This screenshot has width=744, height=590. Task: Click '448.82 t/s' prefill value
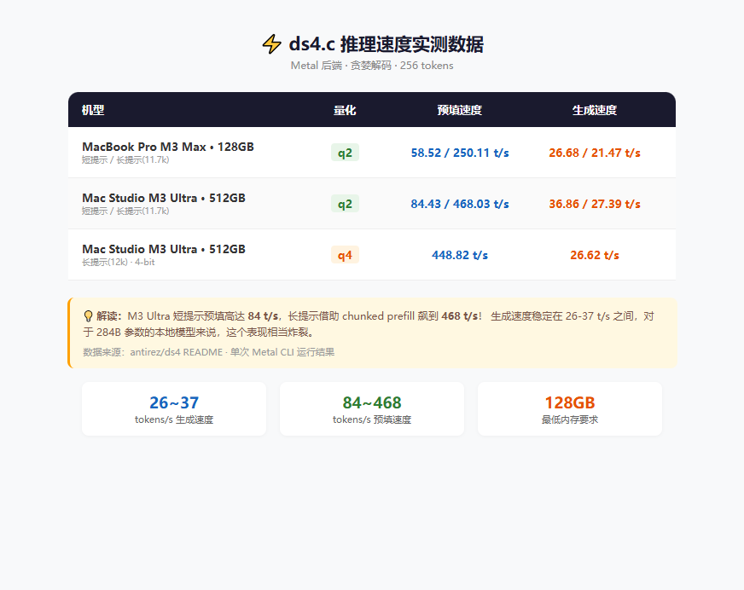point(460,255)
